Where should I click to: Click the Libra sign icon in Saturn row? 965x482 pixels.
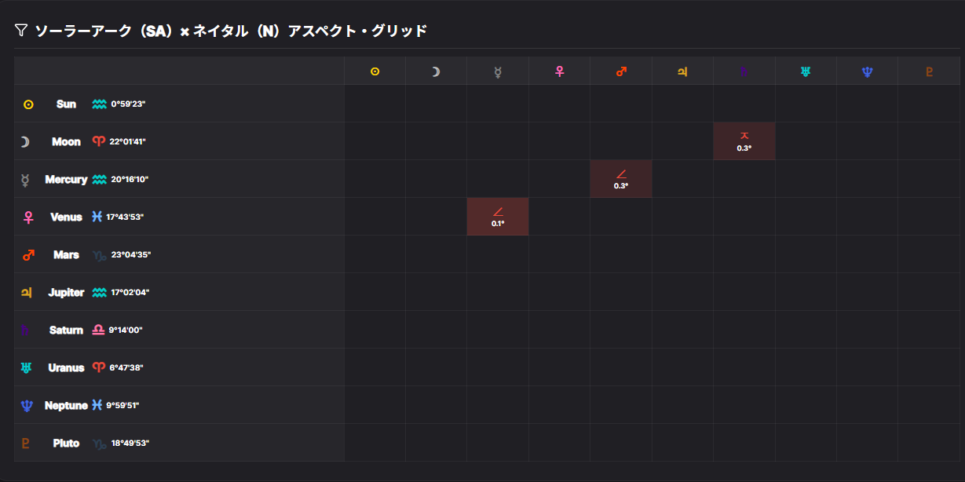point(98,330)
